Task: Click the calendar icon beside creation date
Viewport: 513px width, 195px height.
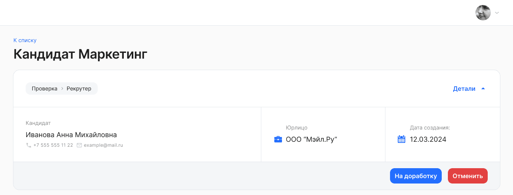Action: pyautogui.click(x=402, y=139)
